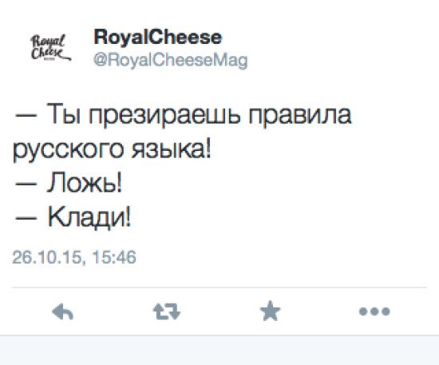This screenshot has height=365, width=439.
Task: Select the word "презираешь" in the tweet
Action: coord(164,115)
